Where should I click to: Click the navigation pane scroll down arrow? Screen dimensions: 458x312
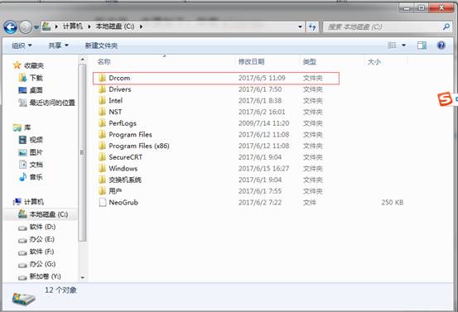pos(83,277)
